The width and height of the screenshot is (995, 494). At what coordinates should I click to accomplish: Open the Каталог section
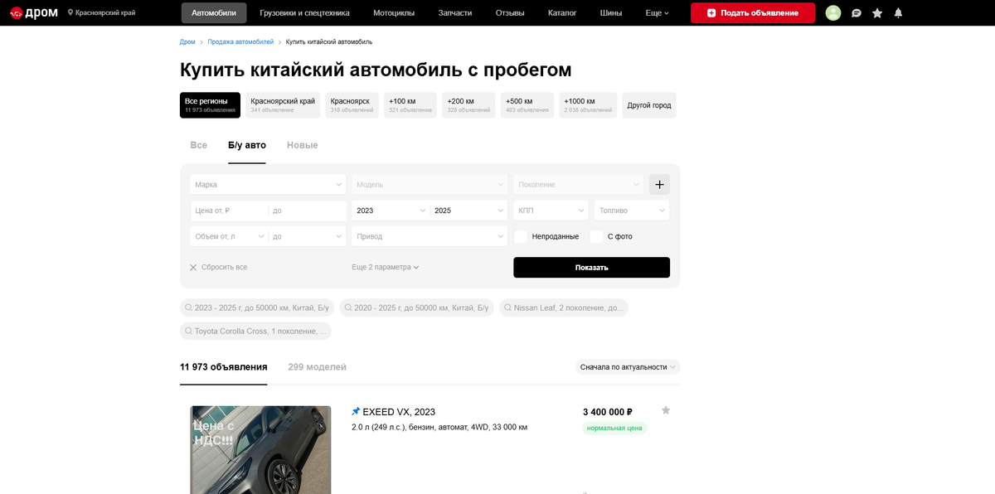coord(562,12)
